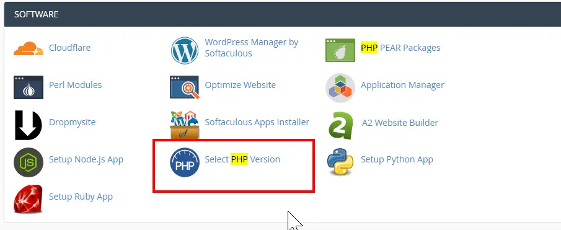The image size is (561, 230).
Task: Open the Application Manager cubes icon
Action: [x=340, y=87]
